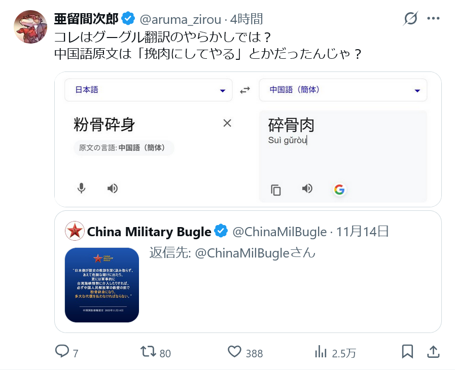Expand the 中国語（簡体） target language dropdown
The height and width of the screenshot is (370, 455).
coord(343,90)
